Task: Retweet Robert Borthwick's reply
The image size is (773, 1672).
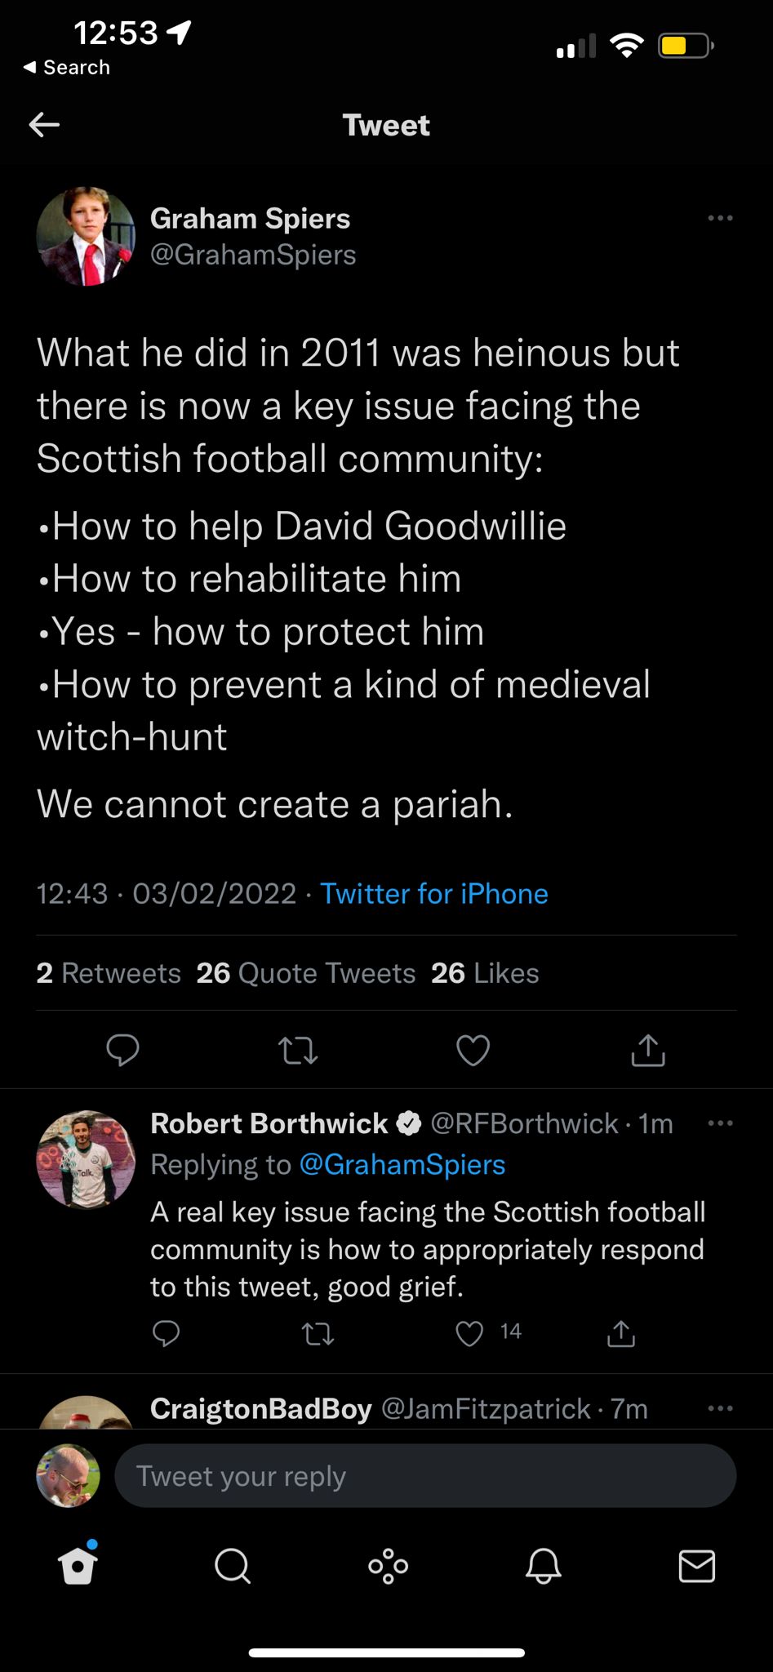Action: point(318,1333)
